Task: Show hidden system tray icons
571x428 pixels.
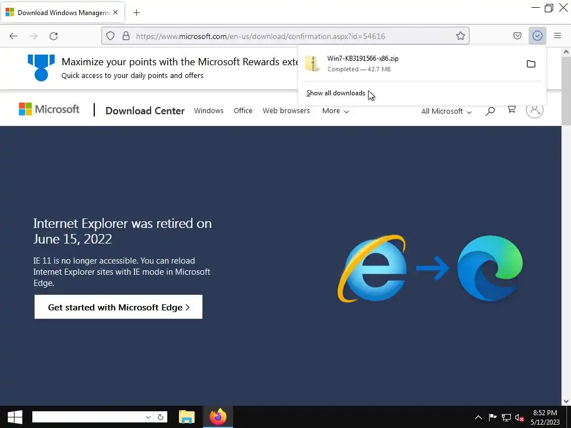Action: tap(478, 417)
